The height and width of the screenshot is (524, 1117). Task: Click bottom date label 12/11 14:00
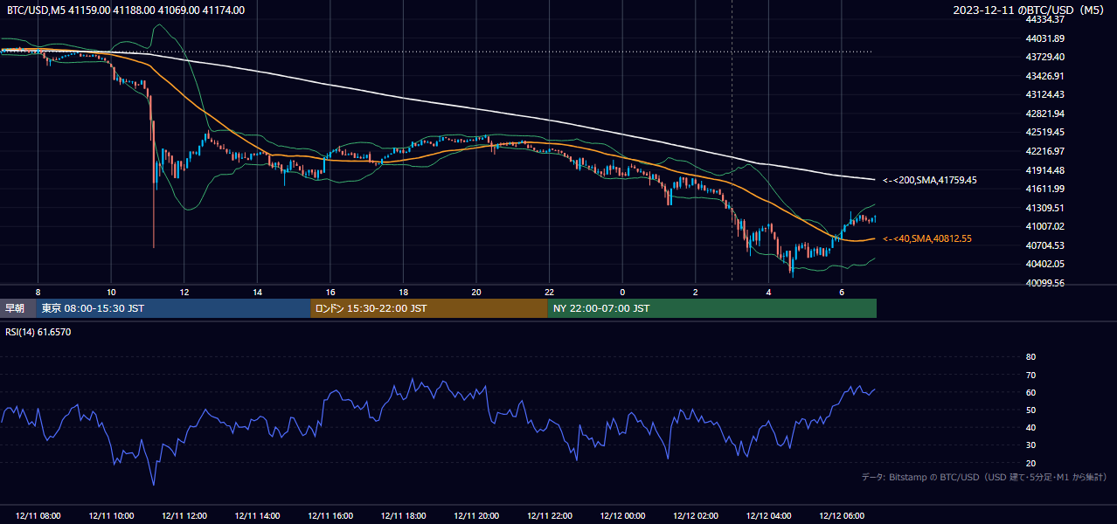tap(257, 516)
